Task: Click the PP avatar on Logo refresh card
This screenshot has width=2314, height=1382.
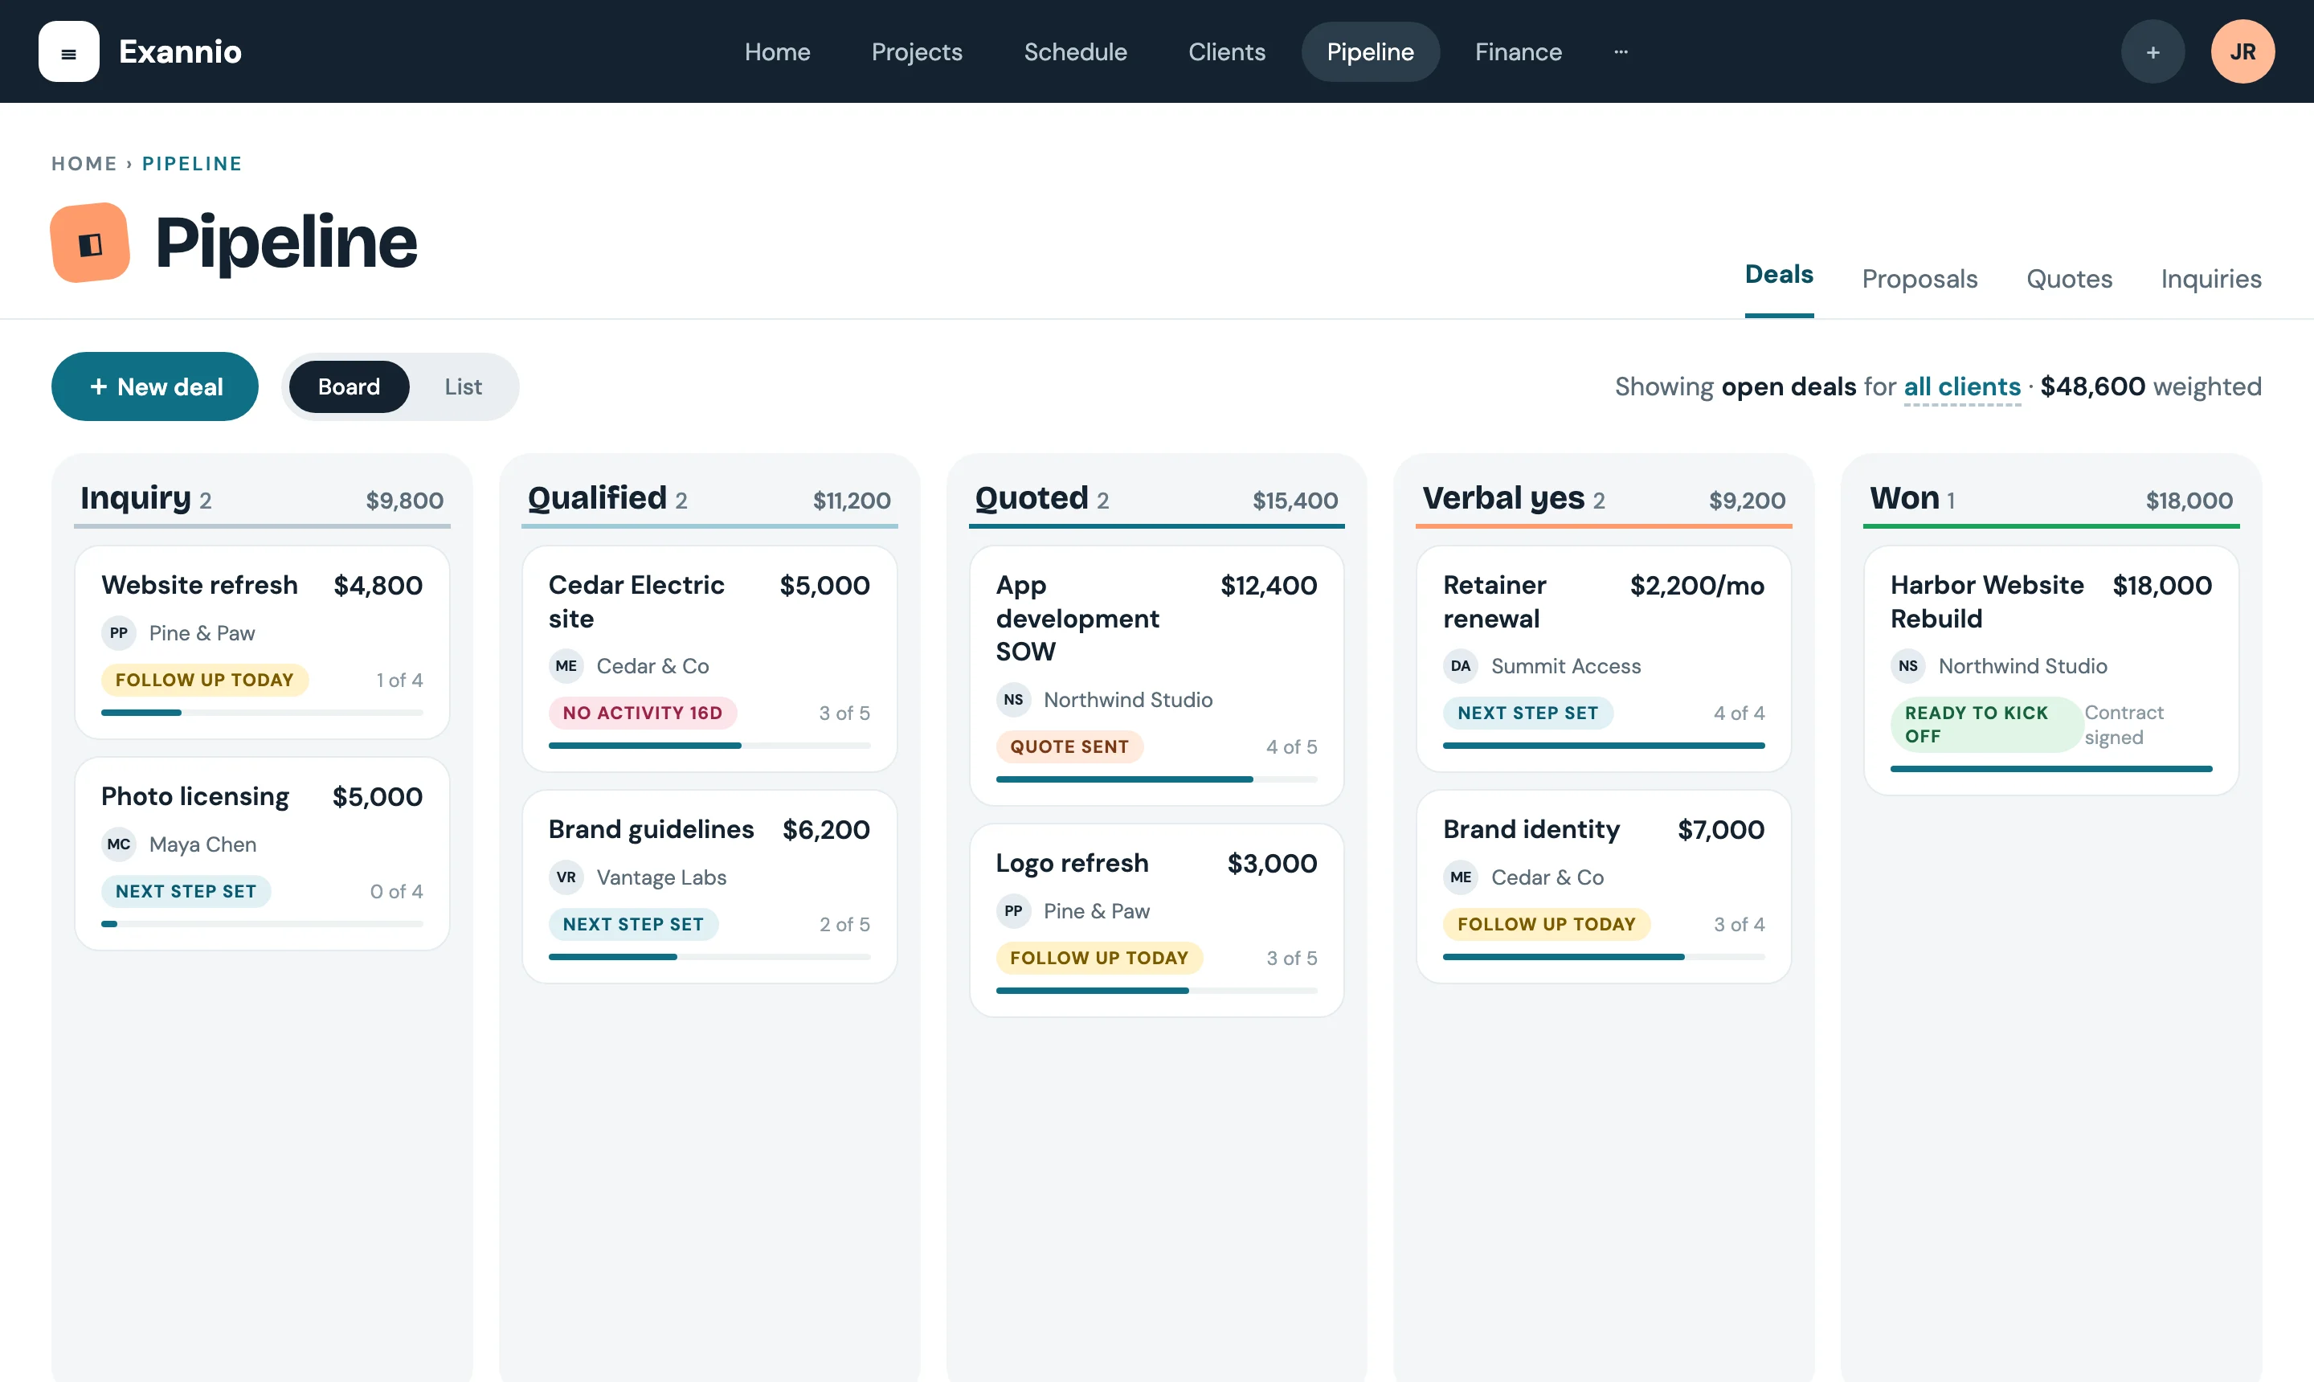Action: click(1013, 912)
